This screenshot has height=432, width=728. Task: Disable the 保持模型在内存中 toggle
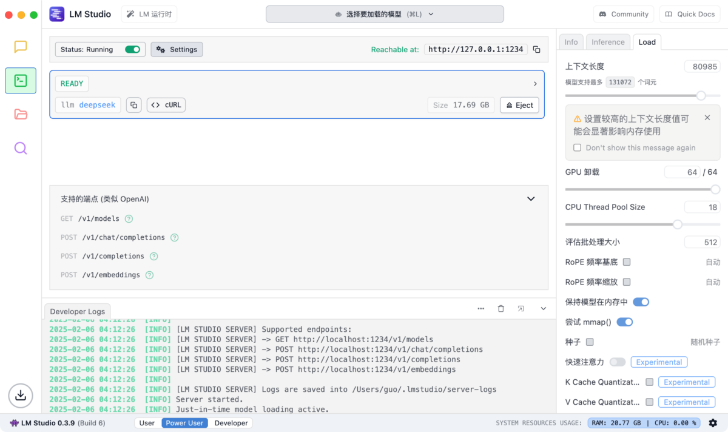click(x=641, y=302)
